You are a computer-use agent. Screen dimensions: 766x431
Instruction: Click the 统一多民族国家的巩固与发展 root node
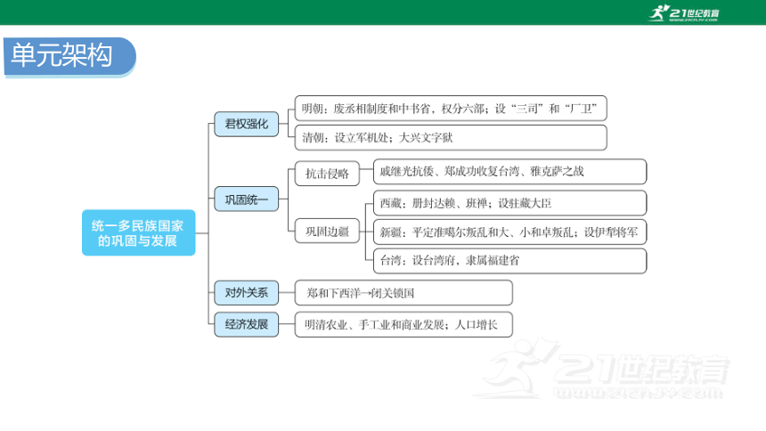tap(138, 232)
